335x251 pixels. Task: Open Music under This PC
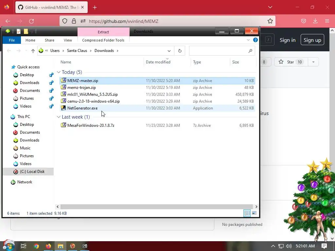[25, 148]
